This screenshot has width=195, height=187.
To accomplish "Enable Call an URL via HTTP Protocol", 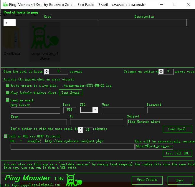I will [6, 136].
